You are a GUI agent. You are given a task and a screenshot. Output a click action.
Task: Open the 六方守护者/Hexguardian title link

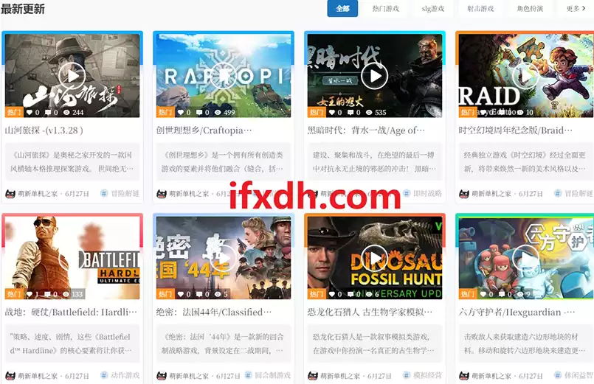tap(517, 312)
